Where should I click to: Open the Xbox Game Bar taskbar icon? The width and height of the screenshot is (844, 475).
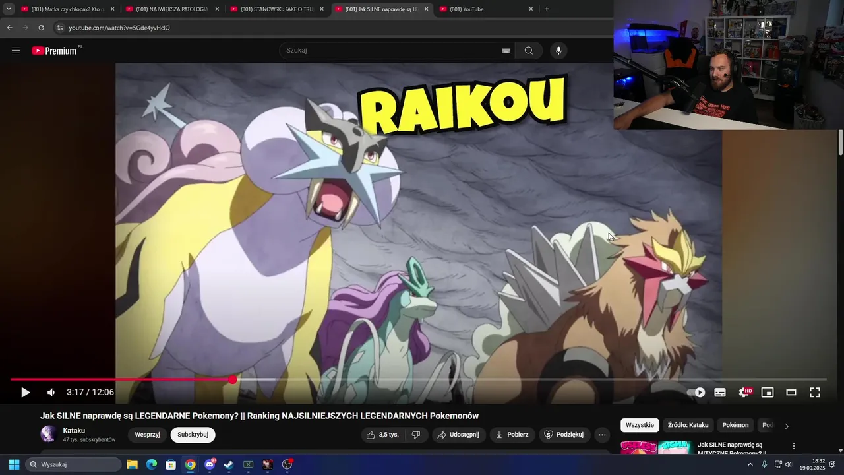(x=249, y=464)
